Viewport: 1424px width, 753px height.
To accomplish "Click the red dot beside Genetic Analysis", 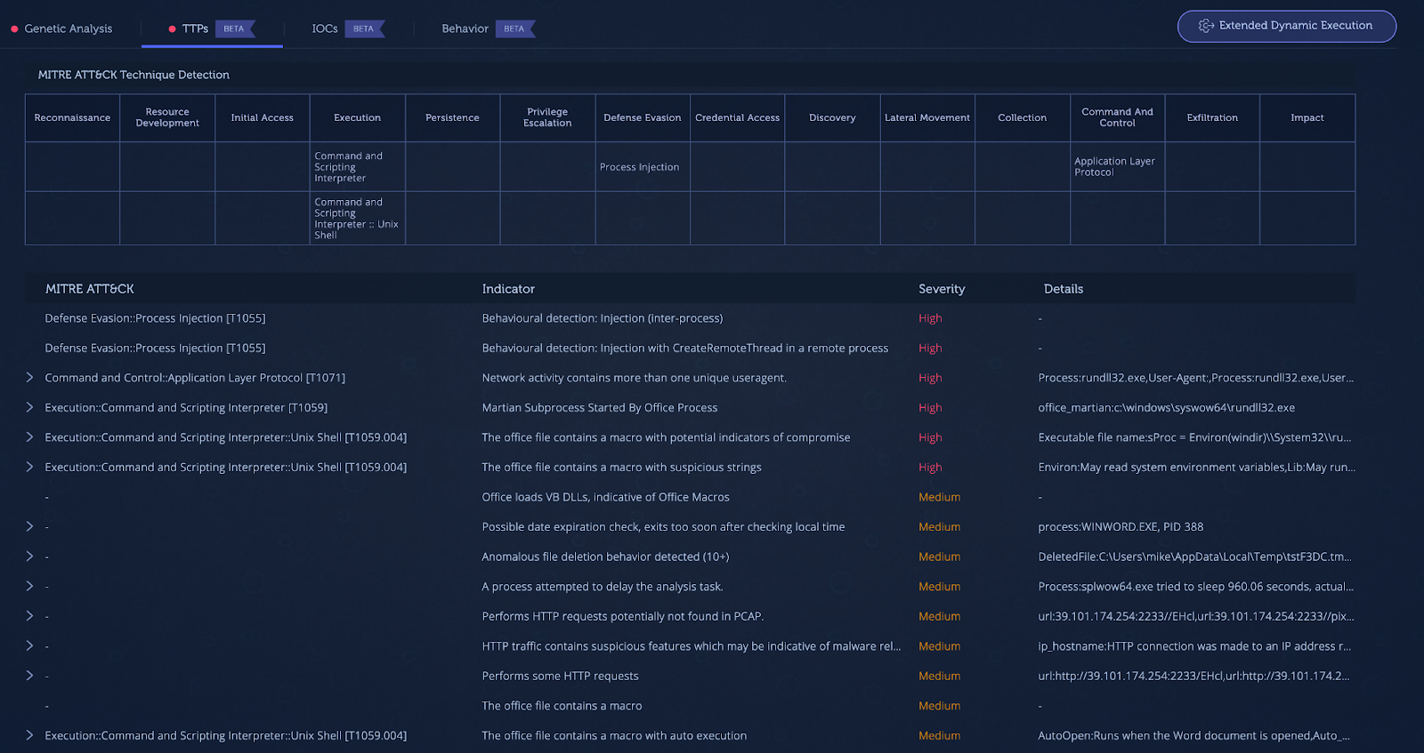I will point(14,29).
